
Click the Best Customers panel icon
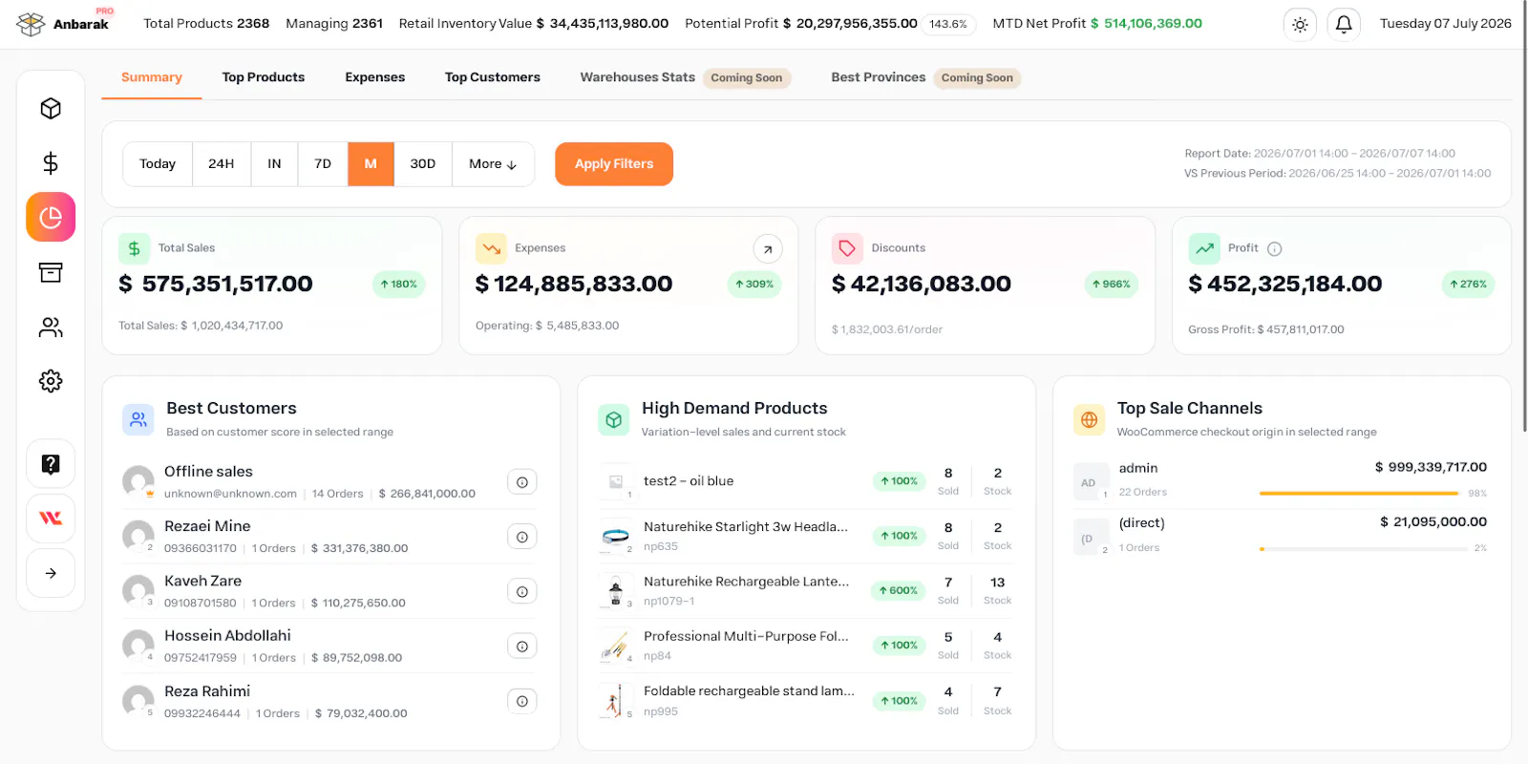(138, 419)
